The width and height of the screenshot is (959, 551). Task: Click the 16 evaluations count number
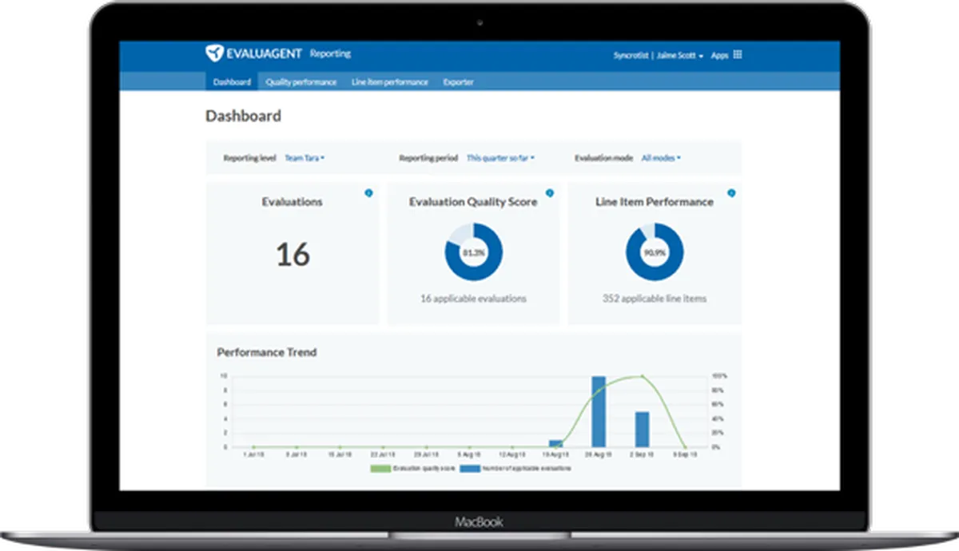[292, 255]
